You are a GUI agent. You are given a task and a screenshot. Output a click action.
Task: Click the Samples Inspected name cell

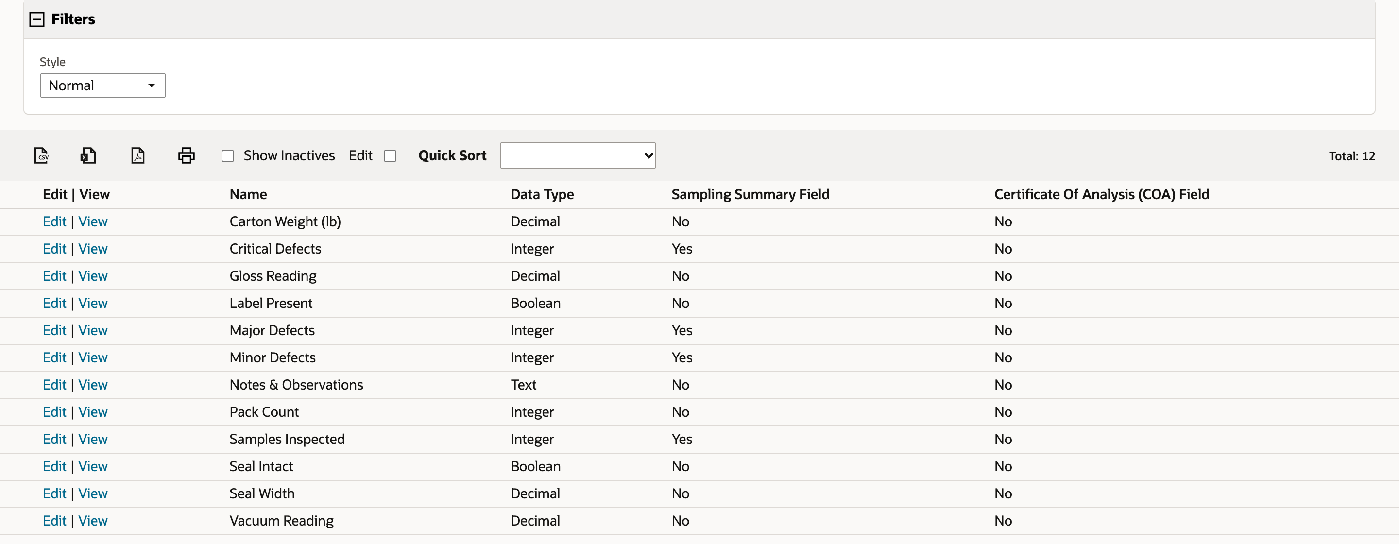click(287, 439)
